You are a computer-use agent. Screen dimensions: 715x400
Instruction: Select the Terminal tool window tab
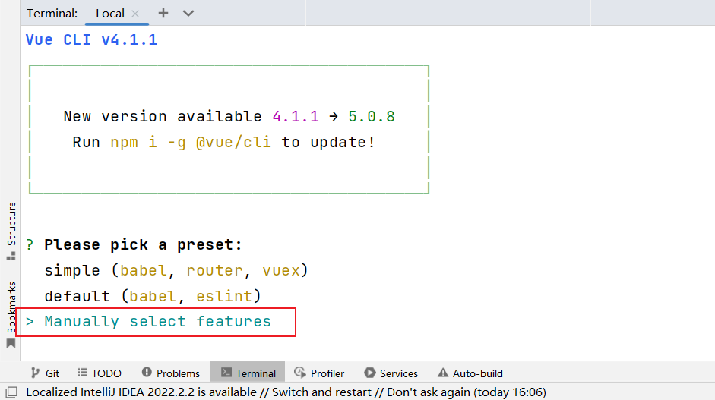[x=248, y=373]
